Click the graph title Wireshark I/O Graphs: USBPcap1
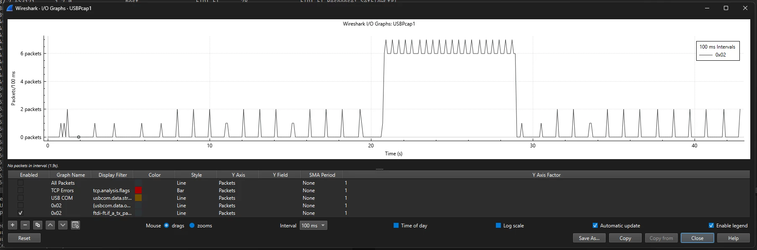Image resolution: width=757 pixels, height=250 pixels. coord(379,24)
